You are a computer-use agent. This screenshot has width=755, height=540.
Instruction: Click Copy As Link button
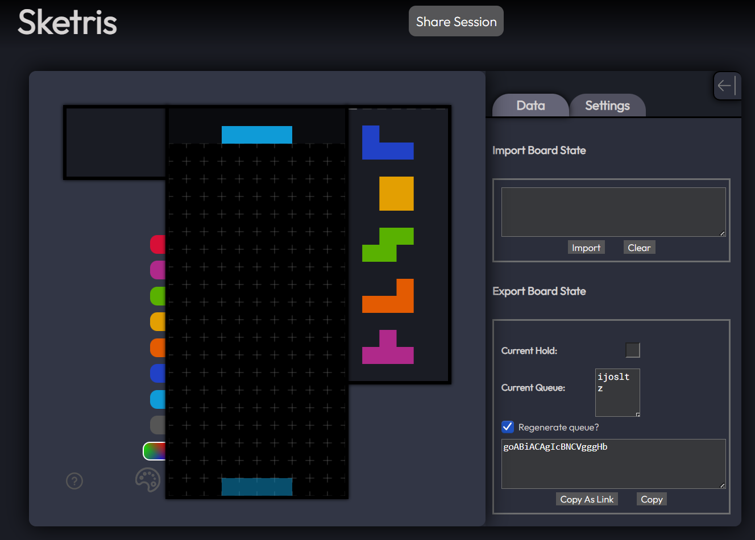(587, 499)
